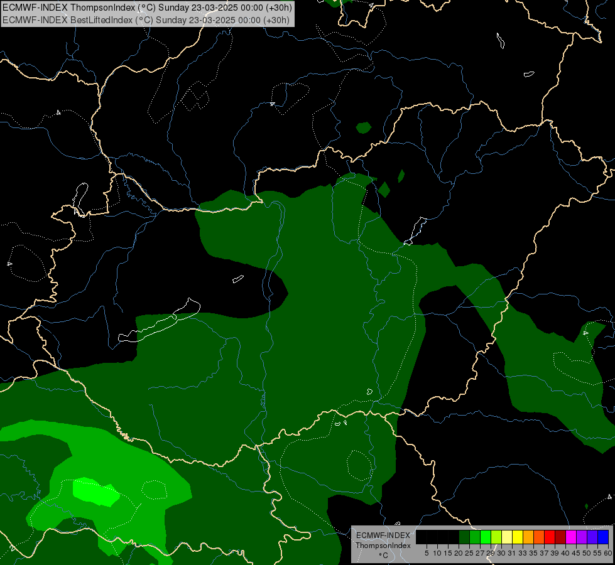Click legend scale value 55
615x565 pixels.
[x=597, y=553]
